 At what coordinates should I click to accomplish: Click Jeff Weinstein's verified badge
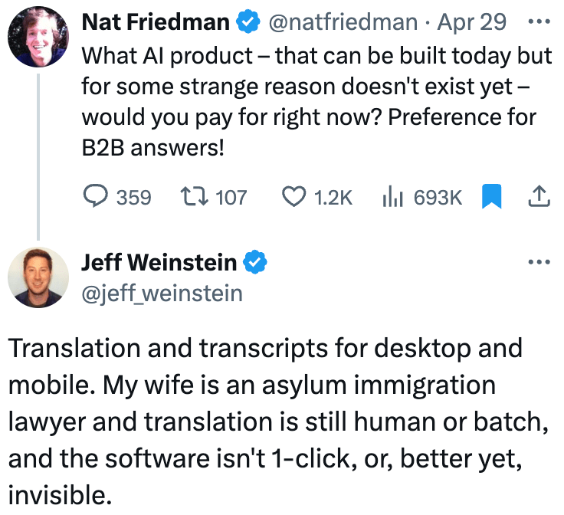(x=254, y=263)
